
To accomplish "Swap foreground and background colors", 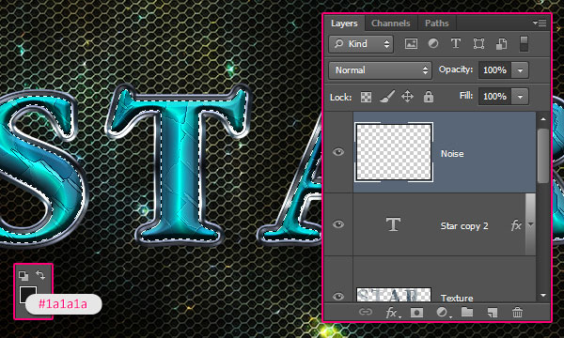I will (x=40, y=275).
